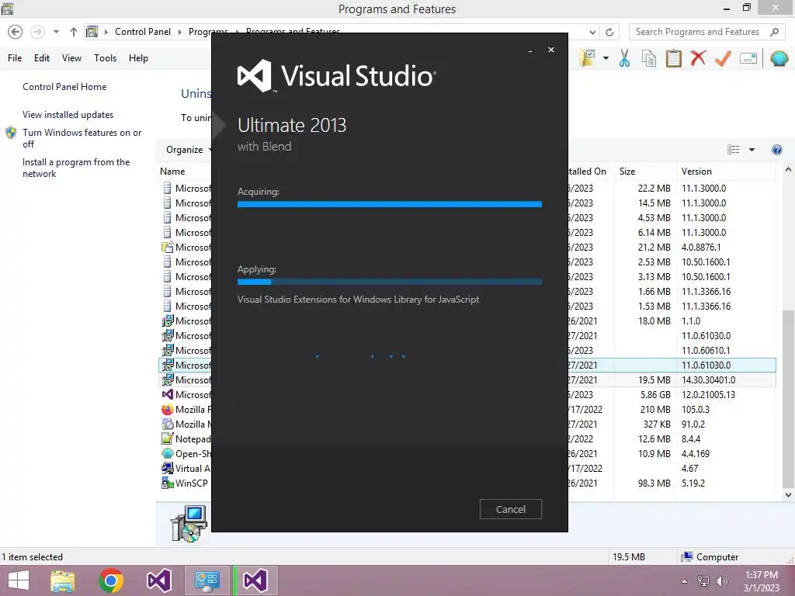
Task: Click Control Panel breadcrumb
Action: click(143, 32)
